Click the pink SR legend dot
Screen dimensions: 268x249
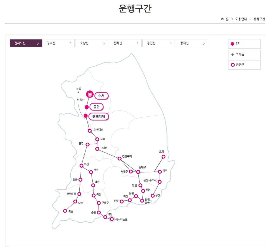point(232,43)
